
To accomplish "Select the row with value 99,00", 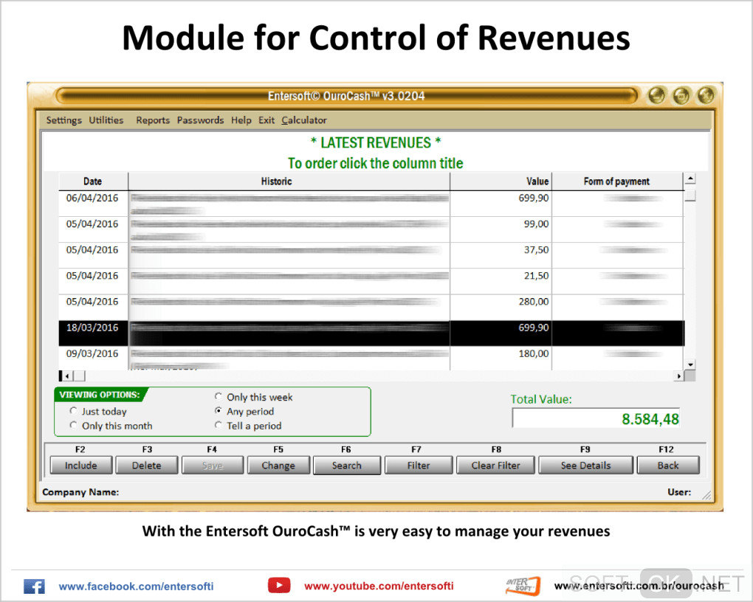I will click(371, 229).
